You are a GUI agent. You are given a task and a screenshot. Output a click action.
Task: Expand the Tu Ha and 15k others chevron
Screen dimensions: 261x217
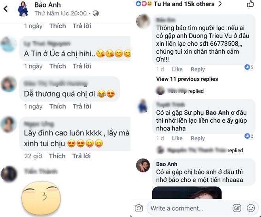[x=220, y=4]
